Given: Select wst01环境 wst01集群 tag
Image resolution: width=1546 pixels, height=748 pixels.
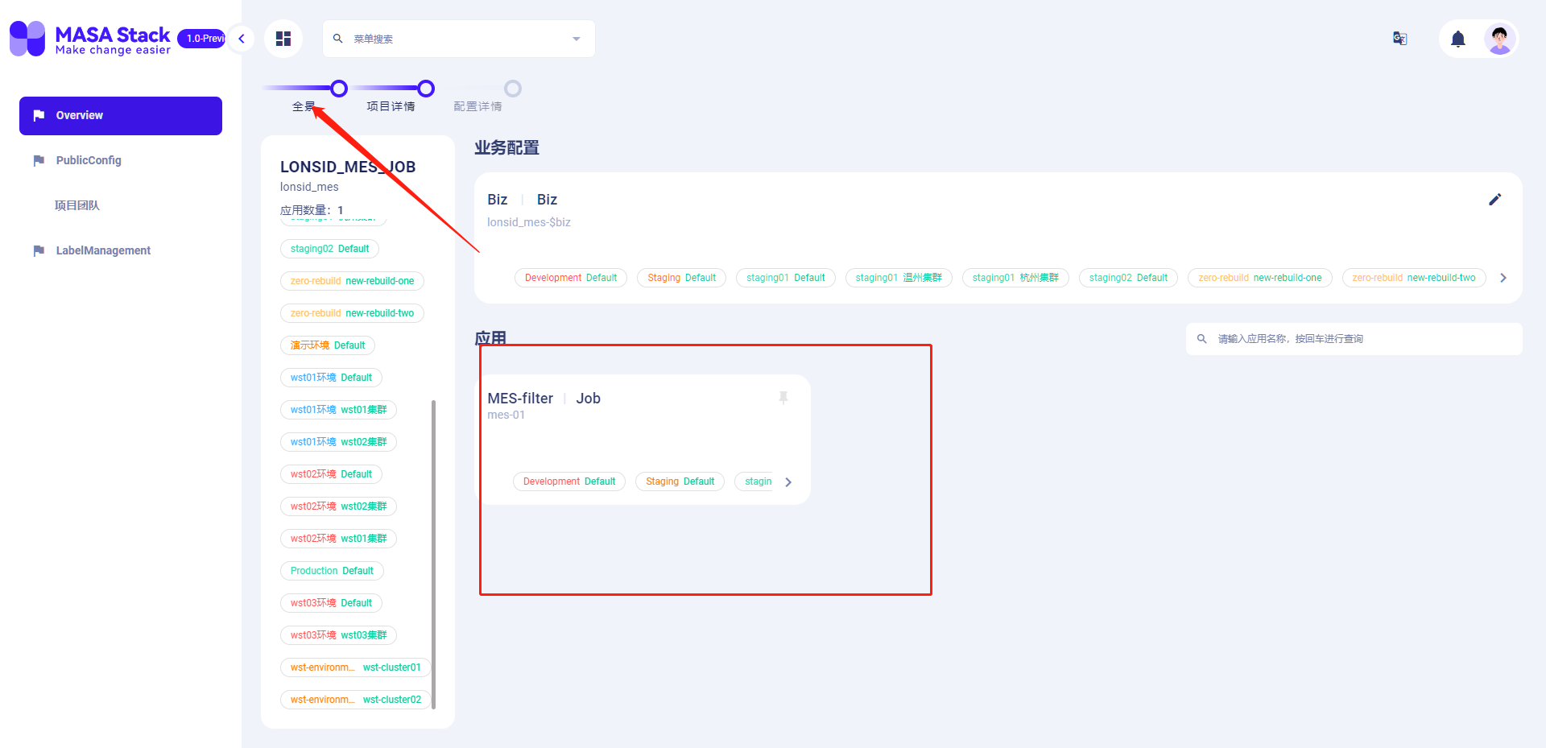Looking at the screenshot, I should tap(338, 410).
